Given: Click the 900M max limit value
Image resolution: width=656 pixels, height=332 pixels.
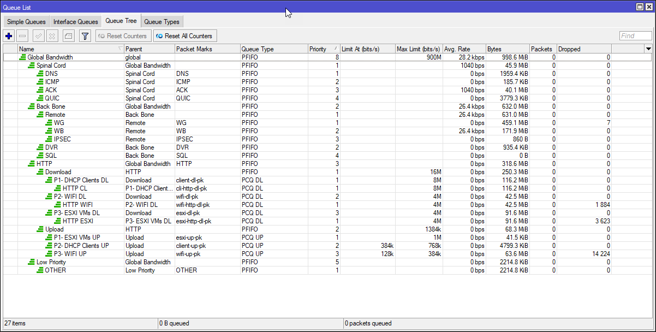Looking at the screenshot, I should point(434,57).
